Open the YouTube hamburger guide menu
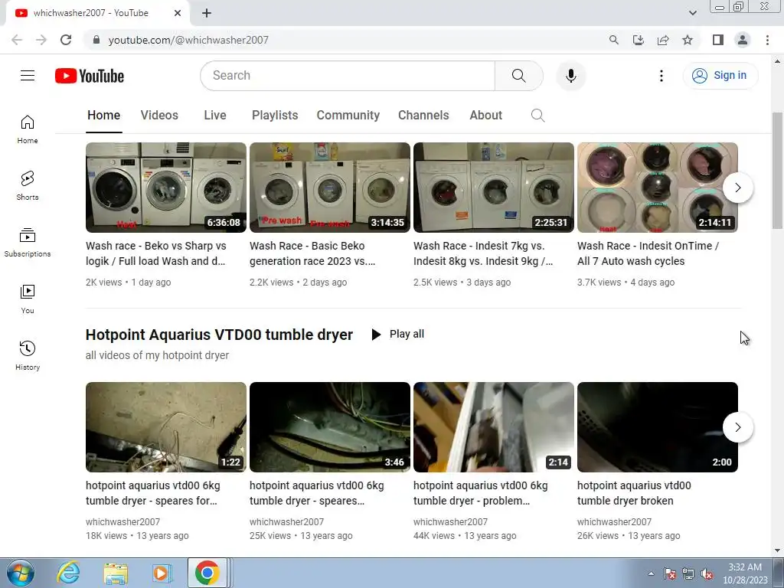The width and height of the screenshot is (784, 588). click(28, 76)
